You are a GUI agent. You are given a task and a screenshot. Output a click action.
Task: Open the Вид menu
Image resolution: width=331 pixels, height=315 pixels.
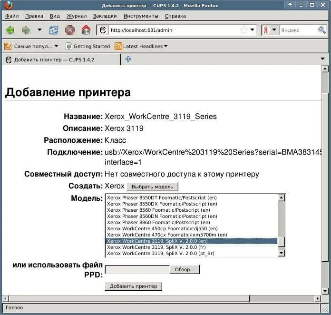pyautogui.click(x=55, y=16)
